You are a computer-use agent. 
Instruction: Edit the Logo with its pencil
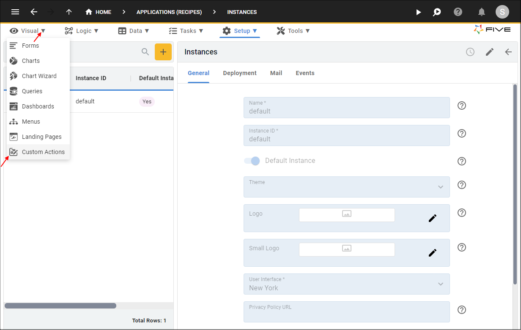(432, 218)
